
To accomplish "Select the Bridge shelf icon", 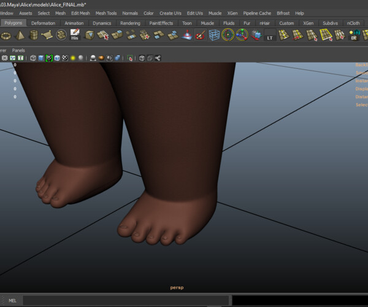I will point(131,35).
